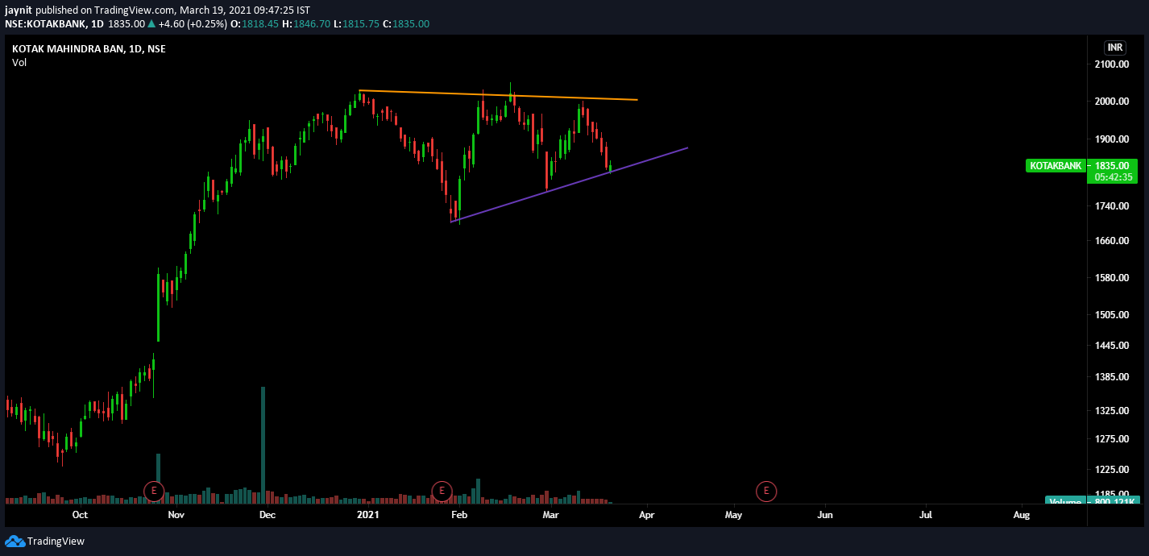Click the green KOTAKBANK price label
Viewport: 1149px width, 556px height.
click(1055, 166)
